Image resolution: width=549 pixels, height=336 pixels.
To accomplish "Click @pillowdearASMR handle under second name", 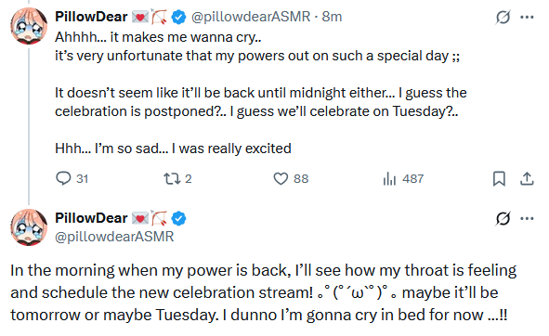I will tap(114, 237).
